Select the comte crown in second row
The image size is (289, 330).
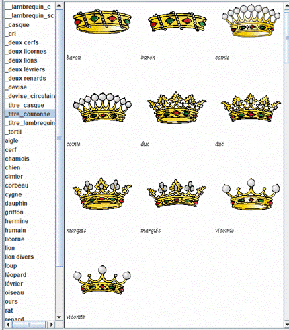click(102, 107)
